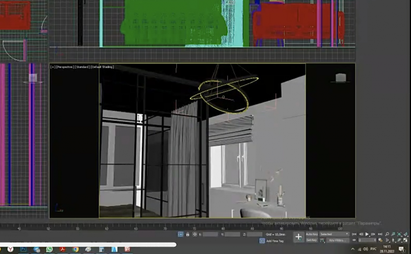Select the Field-of-View navigation tool
This screenshot has width=411, height=254.
(388, 240)
